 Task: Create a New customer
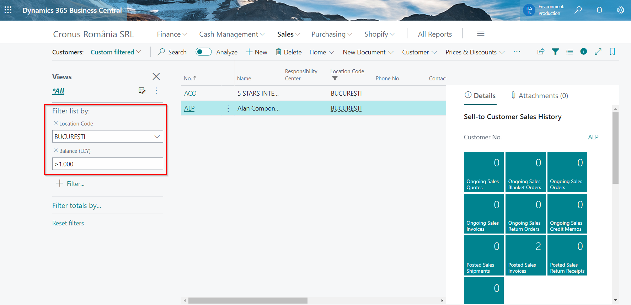256,52
